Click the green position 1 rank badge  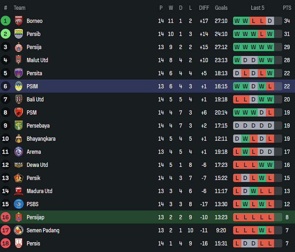pos(6,21)
